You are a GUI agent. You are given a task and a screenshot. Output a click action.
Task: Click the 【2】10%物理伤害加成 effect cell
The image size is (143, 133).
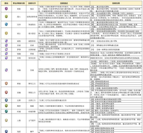point(116,81)
